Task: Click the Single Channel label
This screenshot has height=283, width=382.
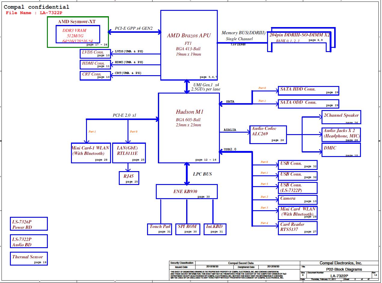Action: pyautogui.click(x=239, y=39)
